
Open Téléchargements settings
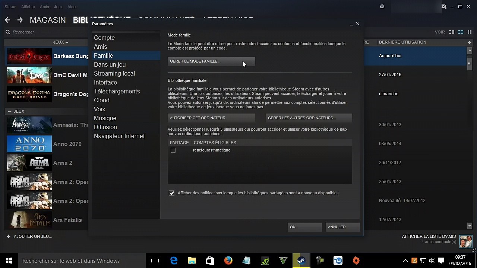tap(126, 92)
